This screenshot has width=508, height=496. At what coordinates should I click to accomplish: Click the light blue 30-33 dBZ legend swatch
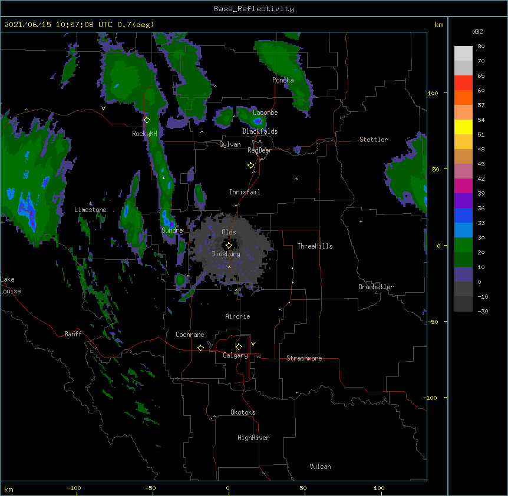coord(463,230)
